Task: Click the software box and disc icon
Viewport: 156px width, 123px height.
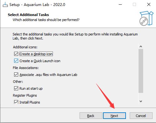Action: coord(146,18)
